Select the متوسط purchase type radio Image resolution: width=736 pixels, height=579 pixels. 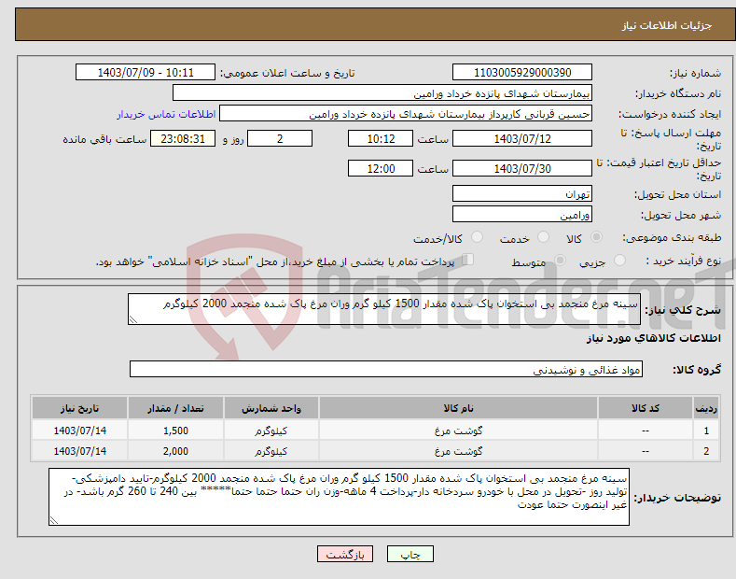[560, 261]
